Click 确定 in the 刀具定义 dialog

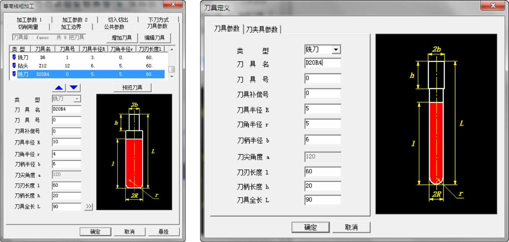(311, 227)
